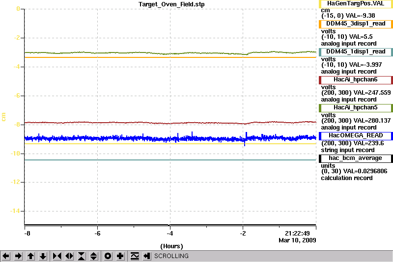Select the HacAi_hpchan5 curve legend
Viewport: 393px width, 262px height.
[x=356, y=108]
